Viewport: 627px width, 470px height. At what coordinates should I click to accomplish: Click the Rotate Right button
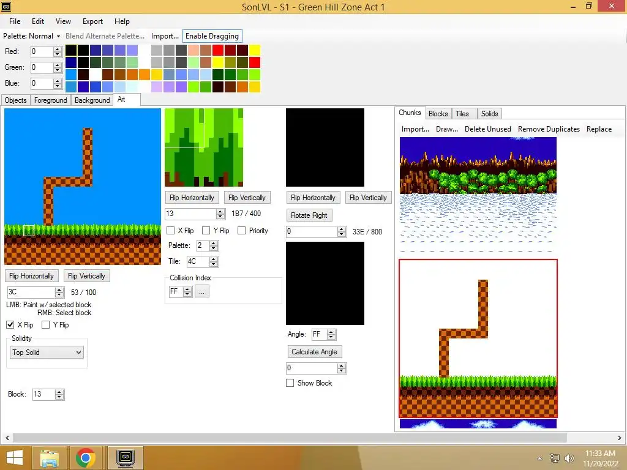click(x=309, y=215)
